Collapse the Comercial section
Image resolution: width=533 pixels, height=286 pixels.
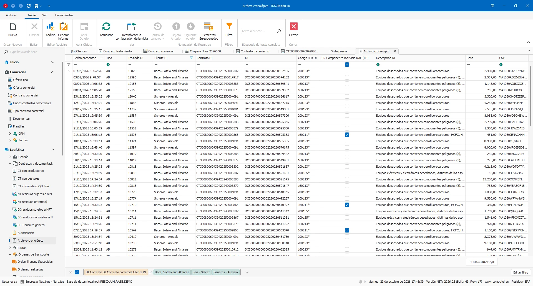[x=53, y=72]
